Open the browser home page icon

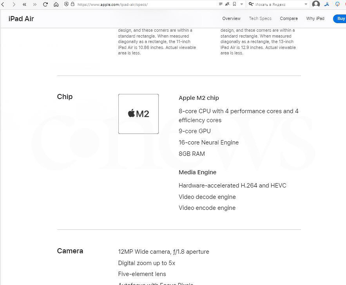click(56, 4)
